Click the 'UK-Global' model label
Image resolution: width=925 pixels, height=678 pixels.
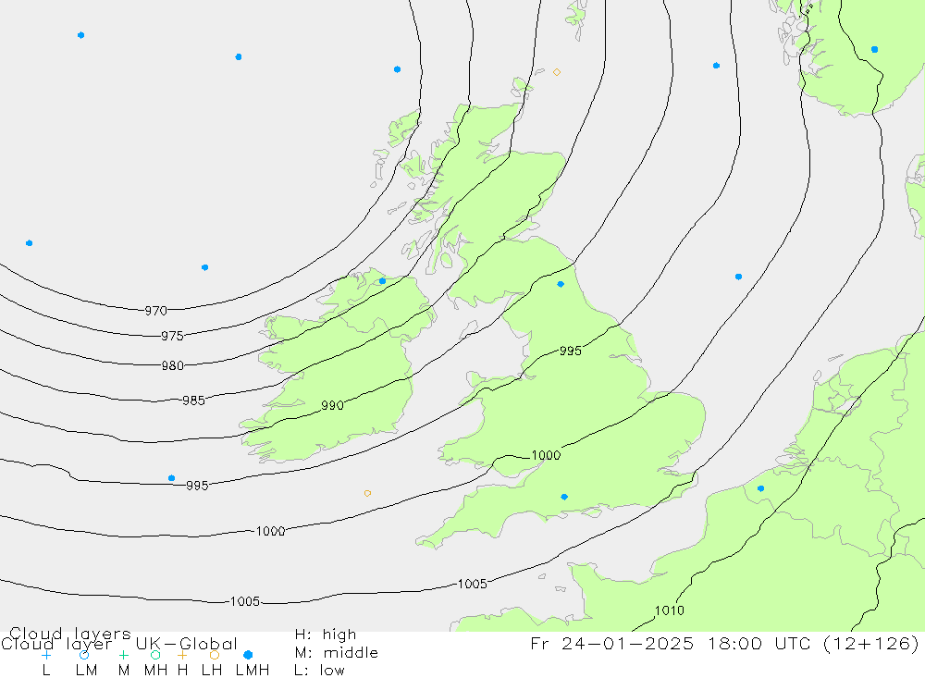(x=187, y=644)
